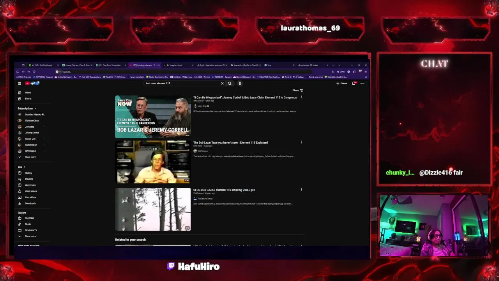This screenshot has width=499, height=281.
Task: Open the YouTube hamburger guide menu
Action: coord(19,83)
